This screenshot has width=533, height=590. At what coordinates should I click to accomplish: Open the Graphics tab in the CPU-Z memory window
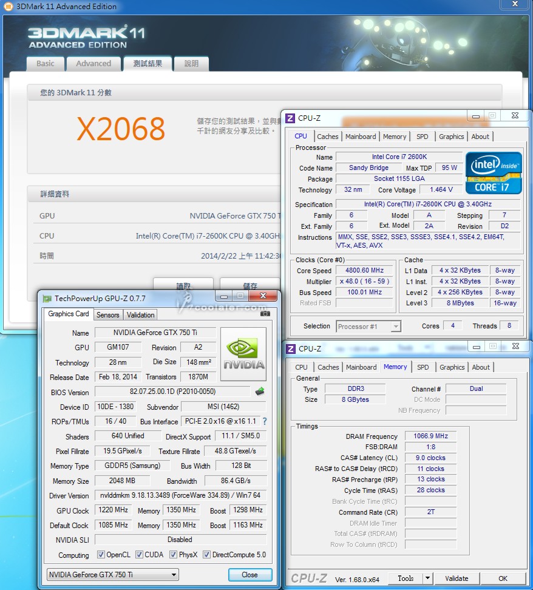[x=452, y=367]
